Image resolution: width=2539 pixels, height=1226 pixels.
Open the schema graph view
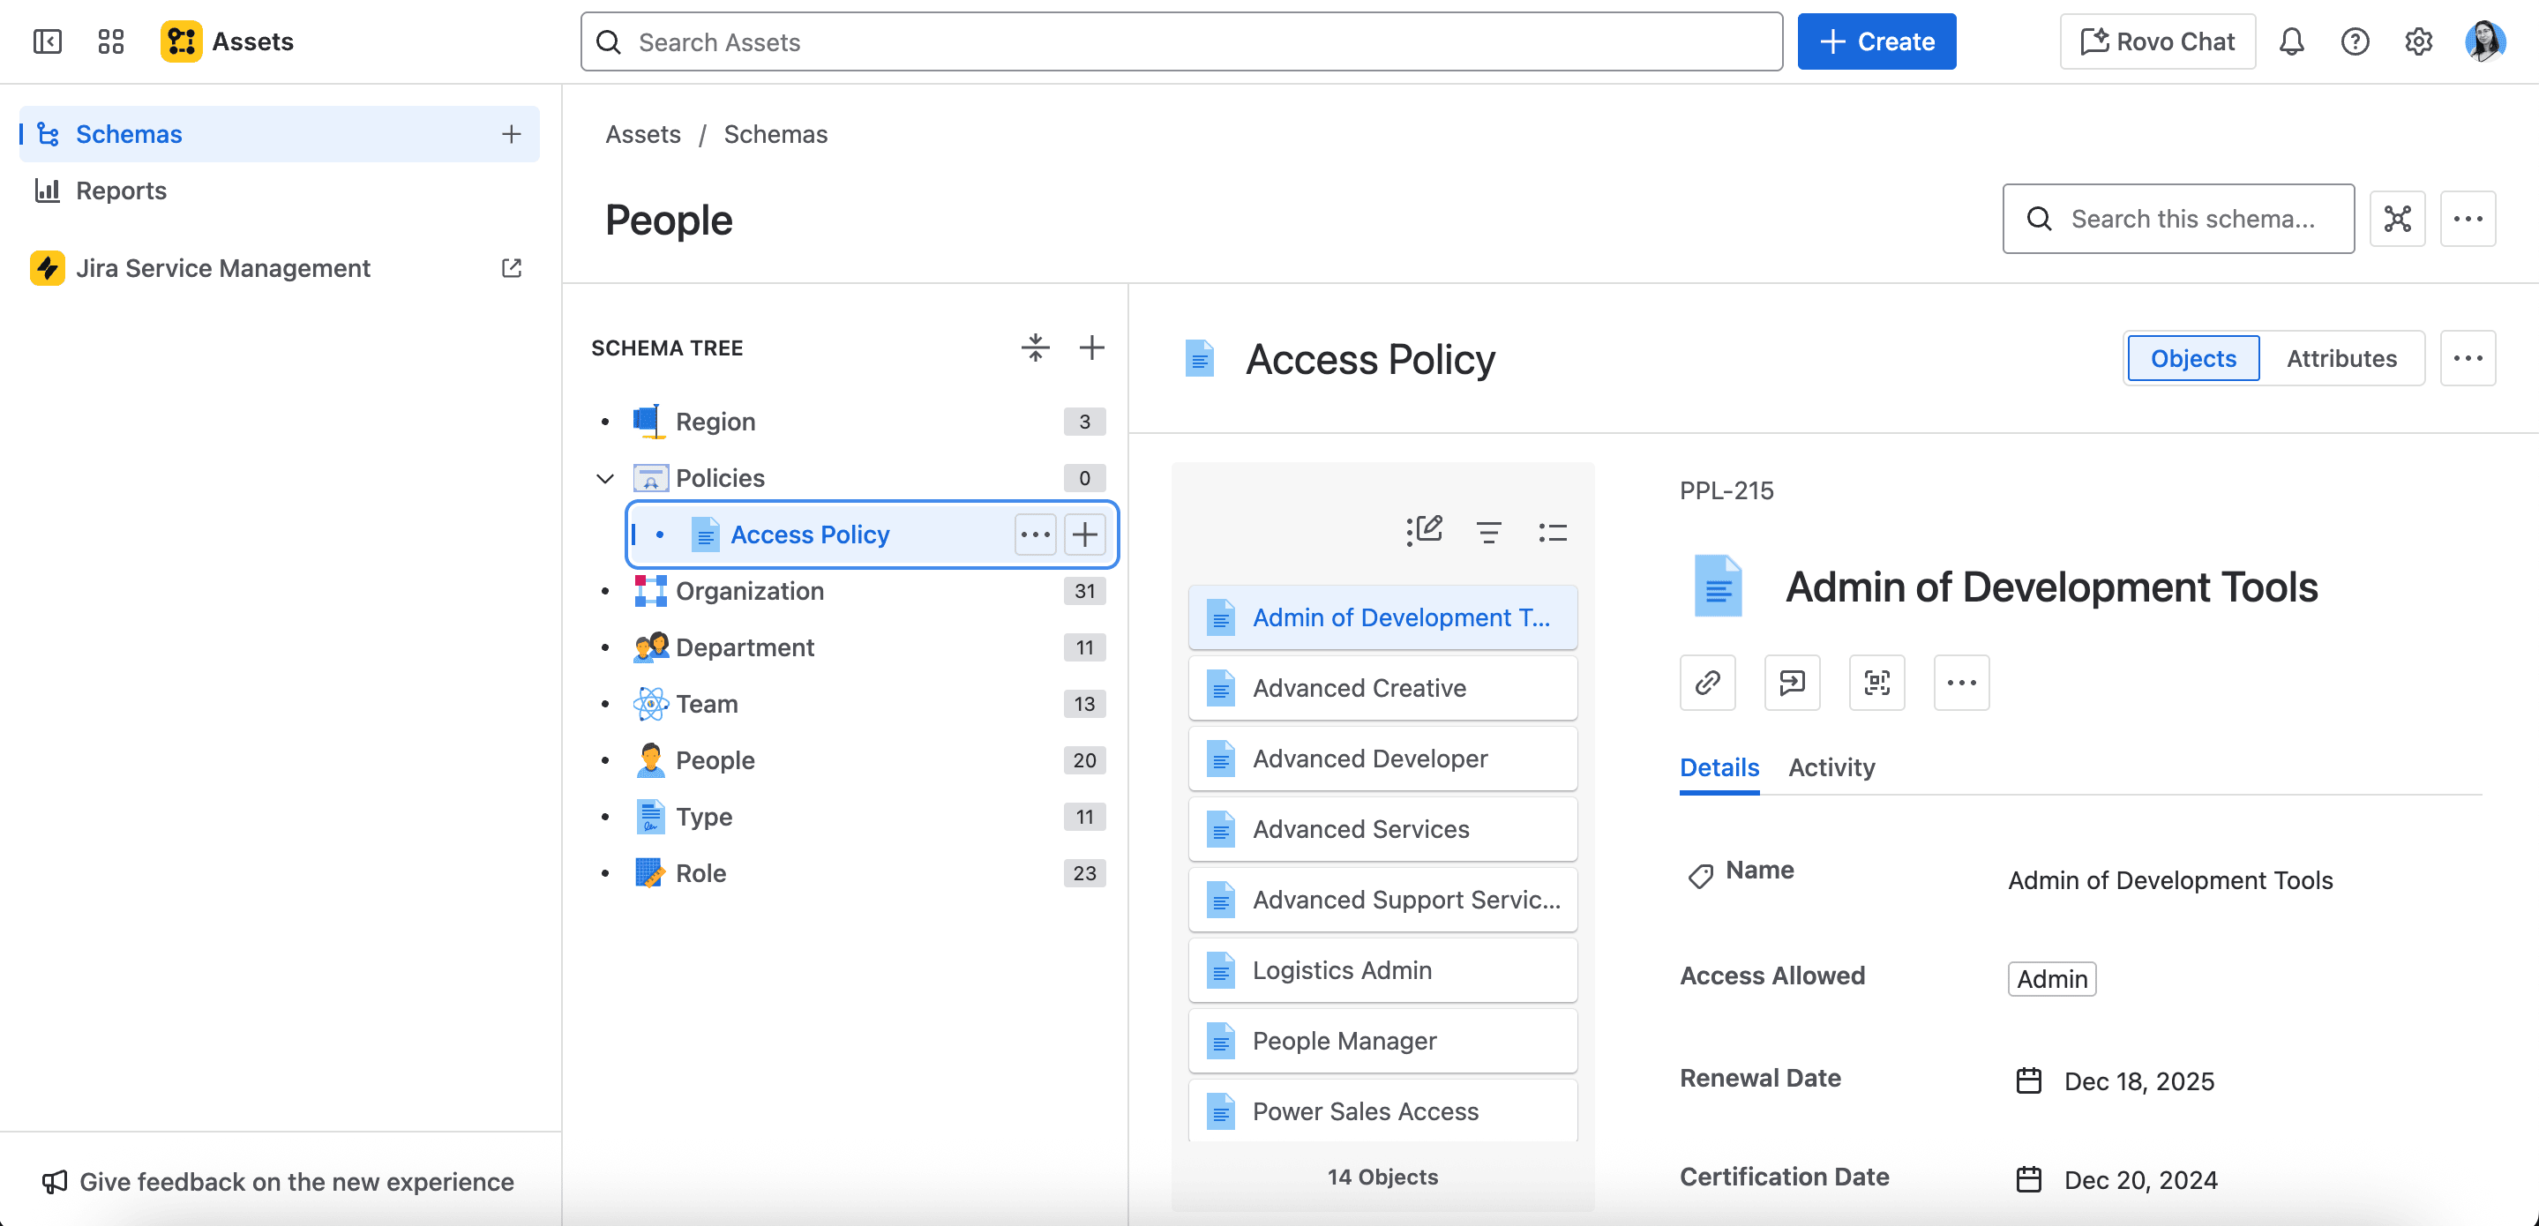pos(2396,219)
